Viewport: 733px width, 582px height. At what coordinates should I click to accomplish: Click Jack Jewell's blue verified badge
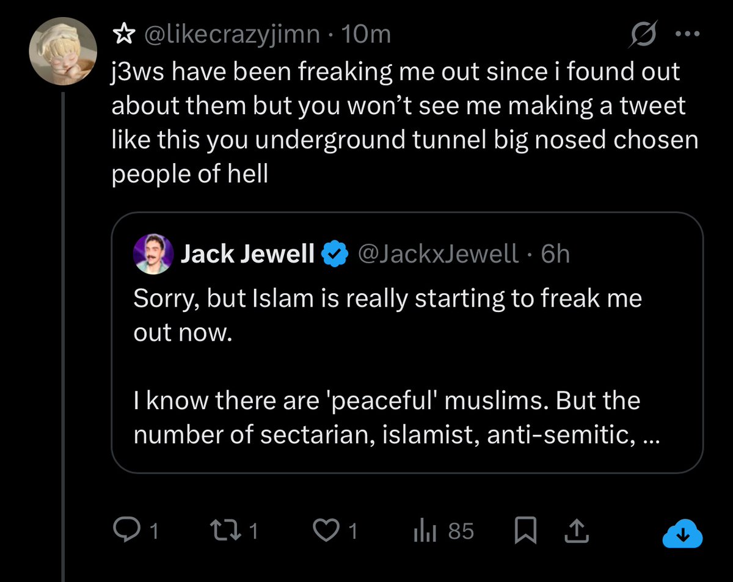[335, 252]
